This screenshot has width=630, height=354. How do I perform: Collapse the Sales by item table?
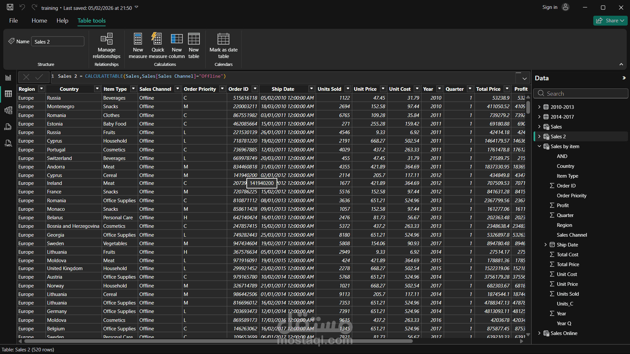point(539,146)
